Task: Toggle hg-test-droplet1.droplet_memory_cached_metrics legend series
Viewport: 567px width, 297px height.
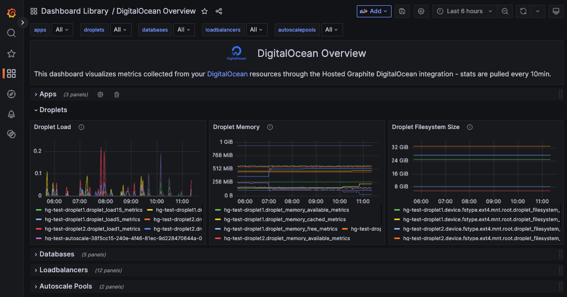Action: [x=285, y=219]
